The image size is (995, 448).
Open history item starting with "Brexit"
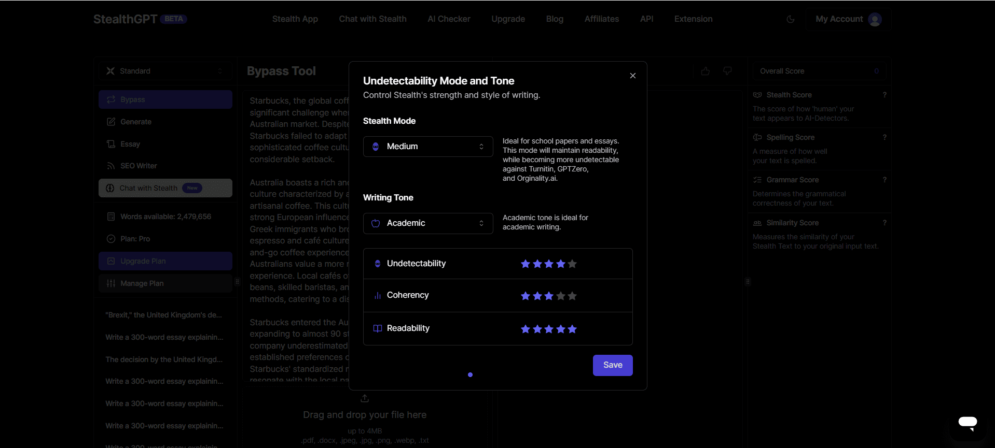163,315
